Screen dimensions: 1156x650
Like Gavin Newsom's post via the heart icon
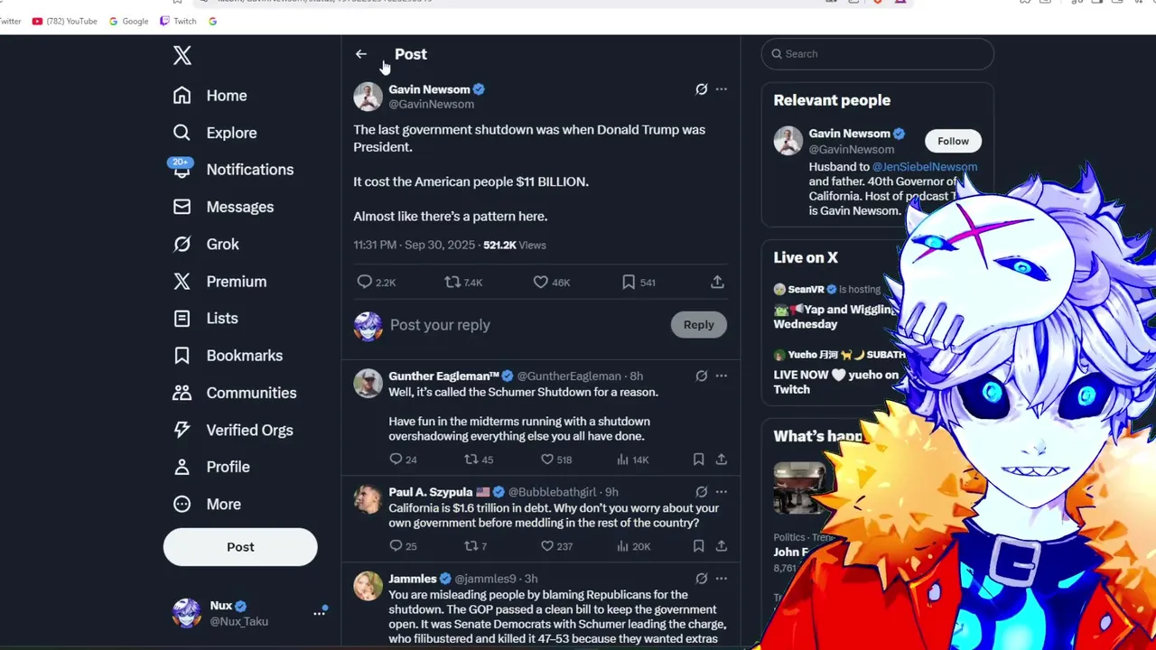540,283
